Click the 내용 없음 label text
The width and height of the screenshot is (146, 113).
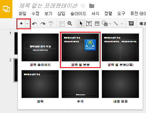(x=120, y=102)
